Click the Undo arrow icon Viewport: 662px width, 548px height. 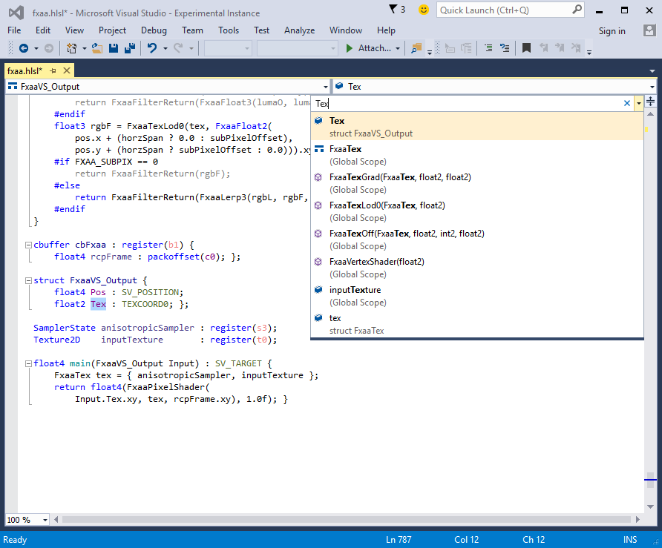pos(152,48)
